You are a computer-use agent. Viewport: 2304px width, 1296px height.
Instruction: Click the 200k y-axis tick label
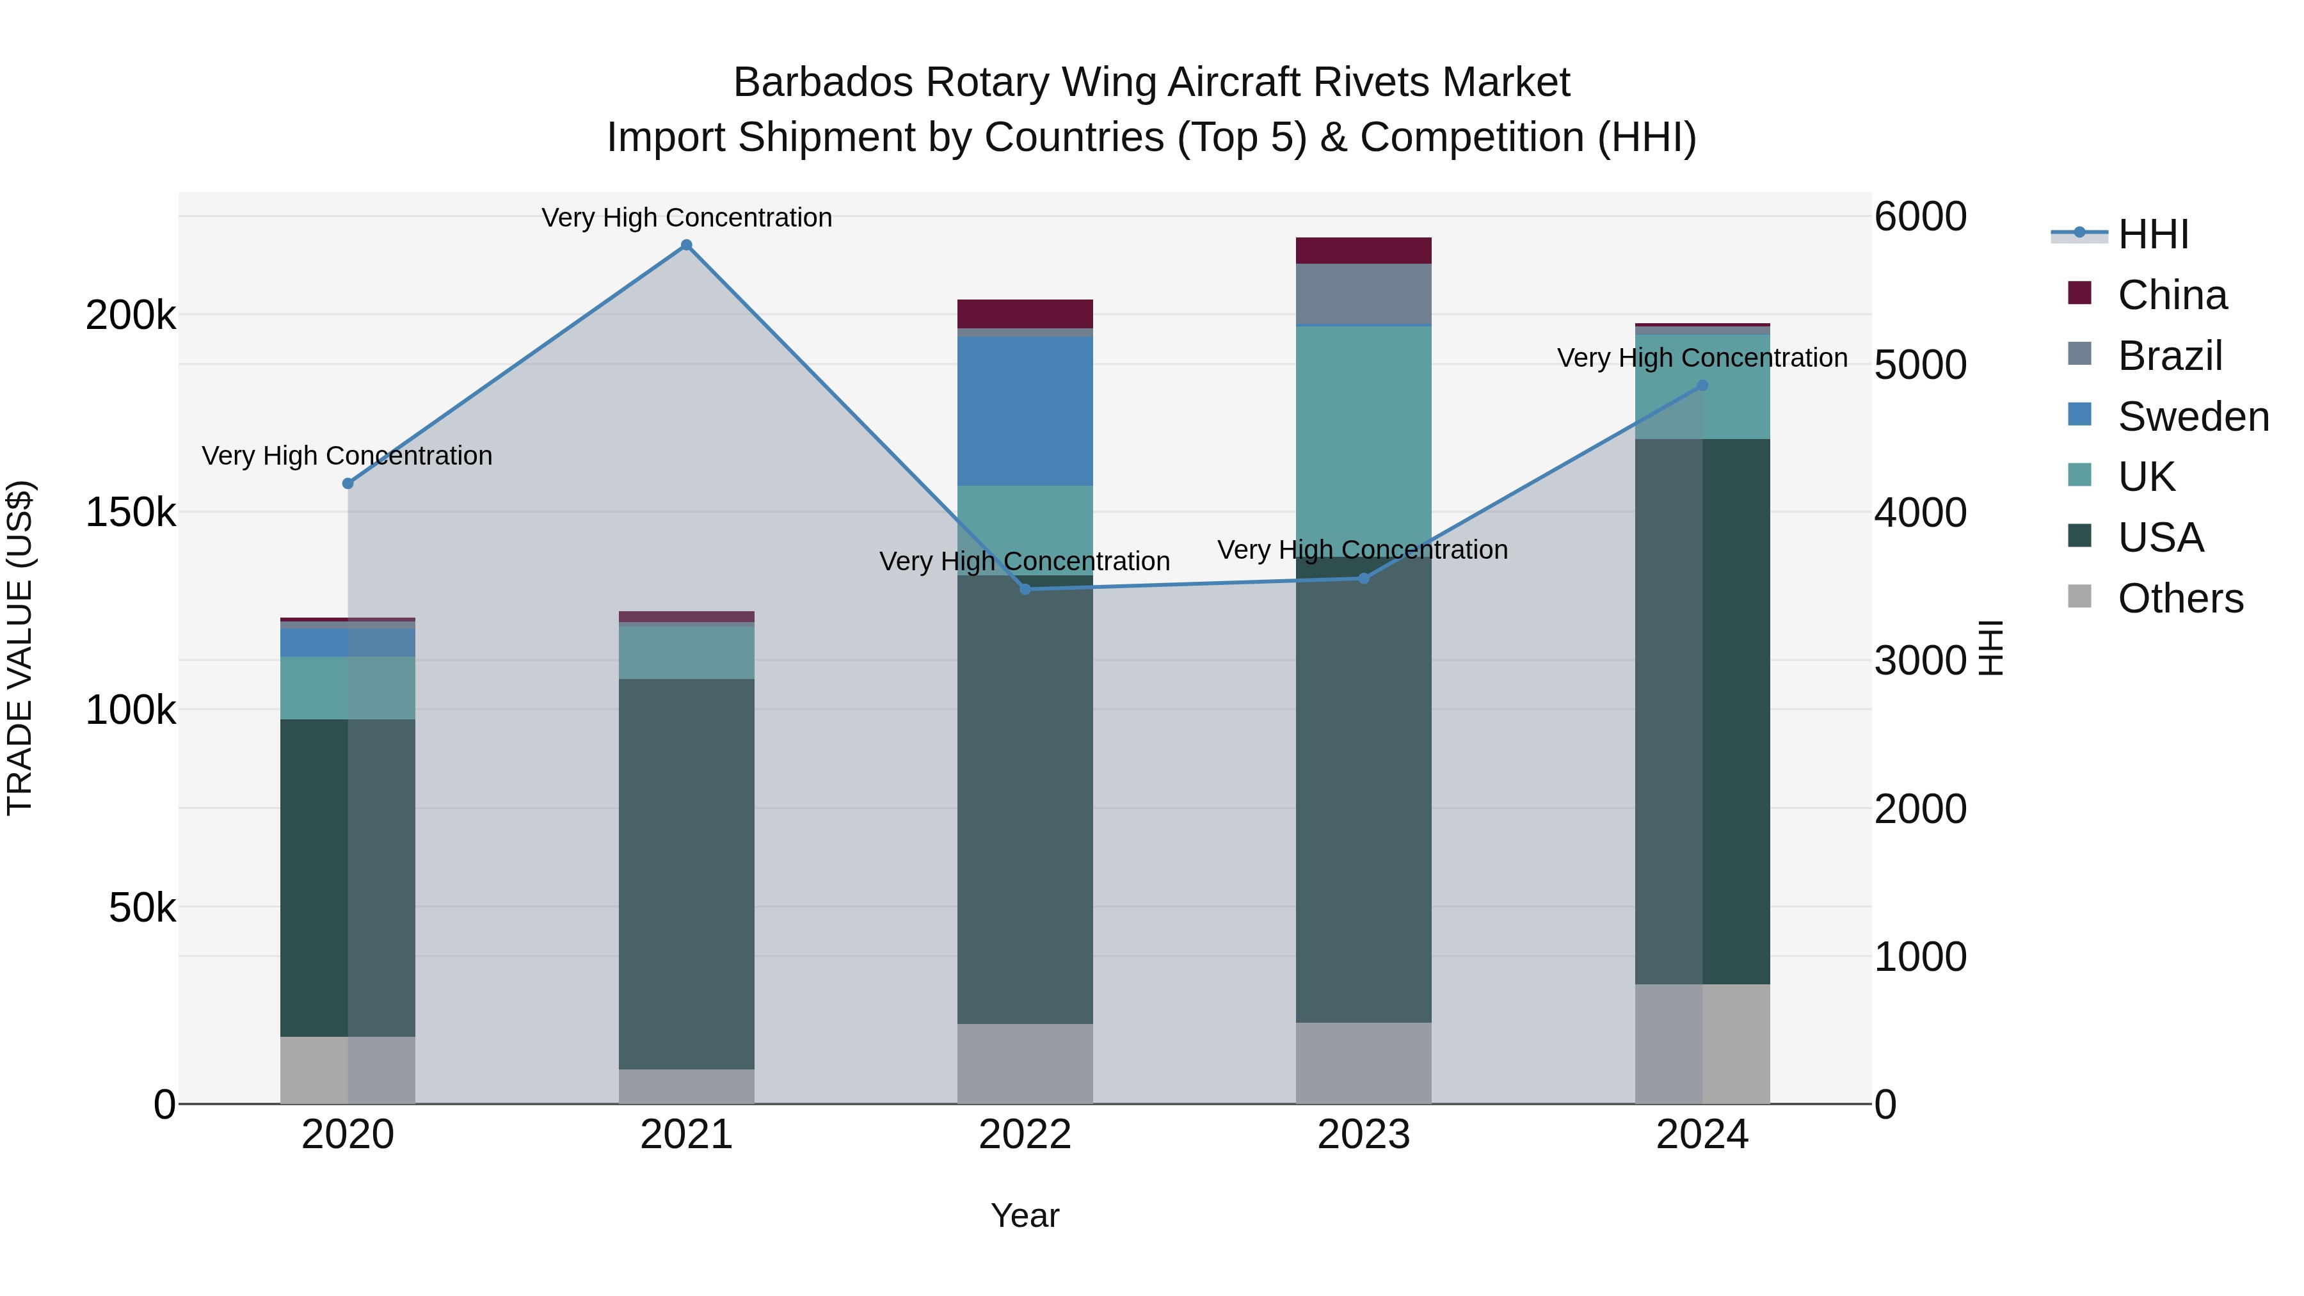131,315
